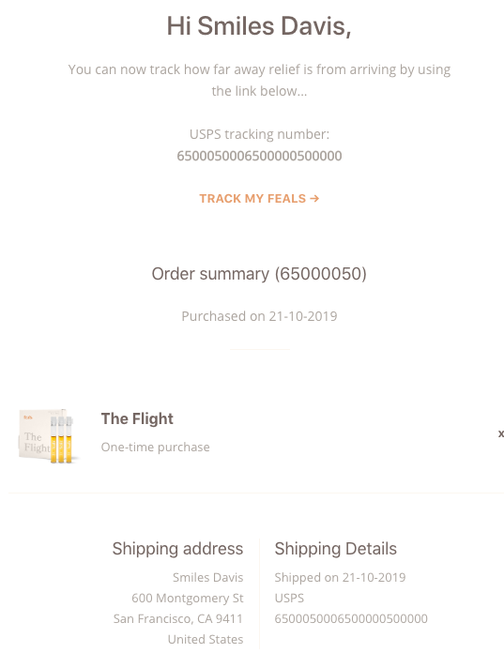
Task: Click the USPS carrier label in Shipping Details
Action: (289, 599)
